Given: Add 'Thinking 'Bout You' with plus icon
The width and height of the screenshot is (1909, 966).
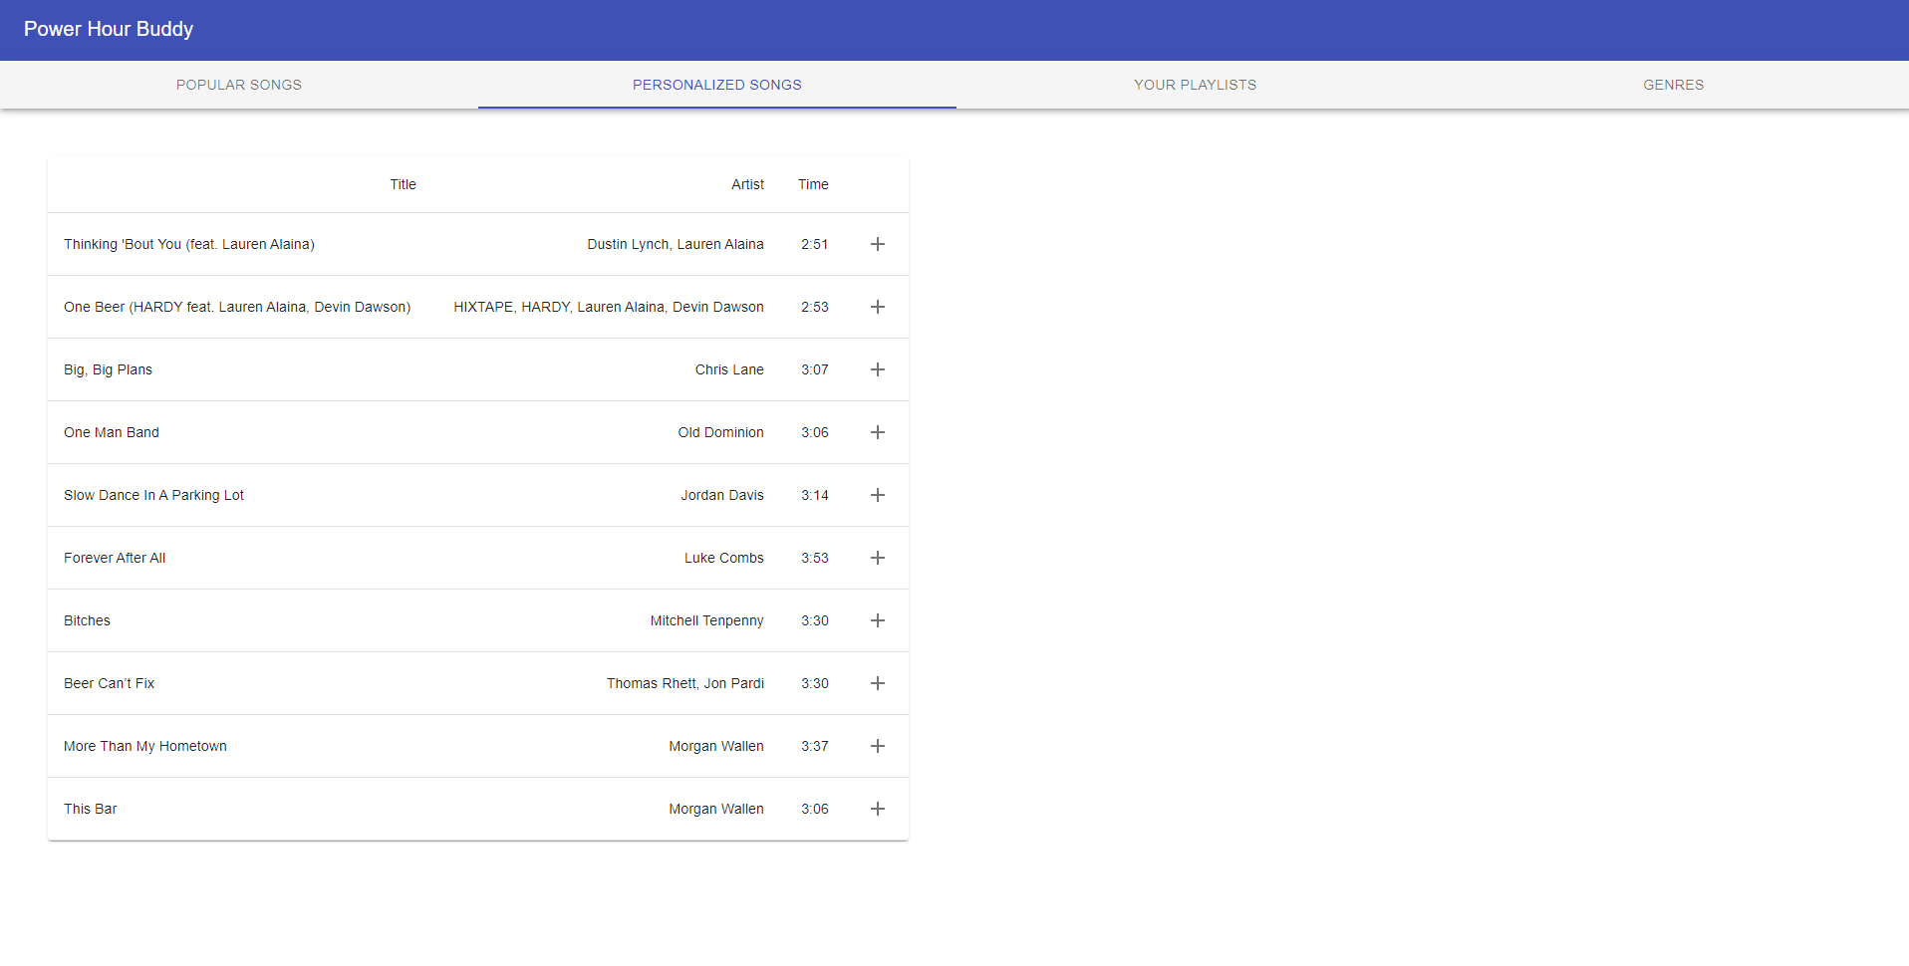Looking at the screenshot, I should click(878, 244).
